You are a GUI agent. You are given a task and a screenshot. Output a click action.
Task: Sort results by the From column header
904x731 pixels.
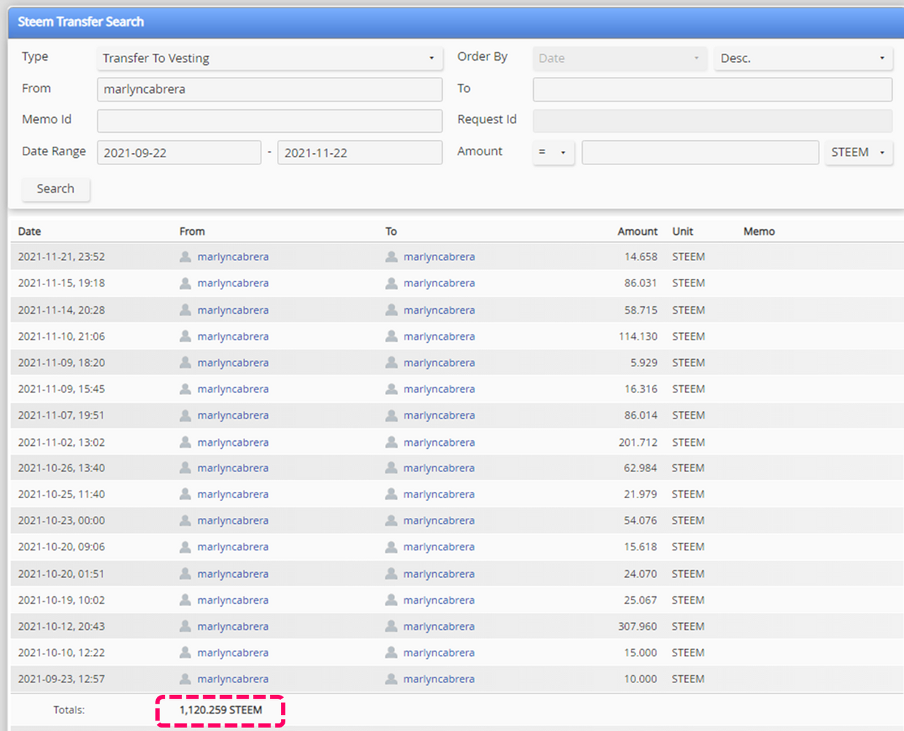coord(192,231)
